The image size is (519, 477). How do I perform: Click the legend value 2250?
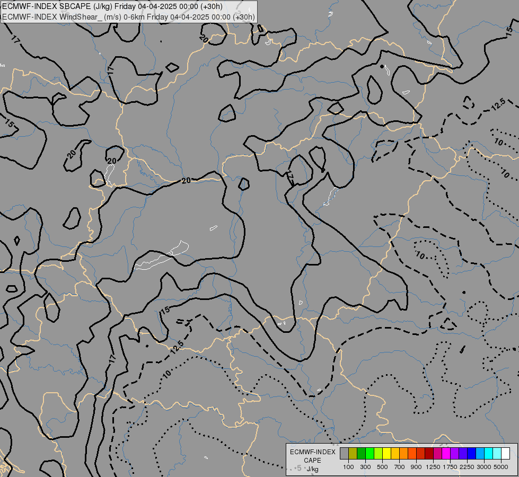(x=467, y=467)
